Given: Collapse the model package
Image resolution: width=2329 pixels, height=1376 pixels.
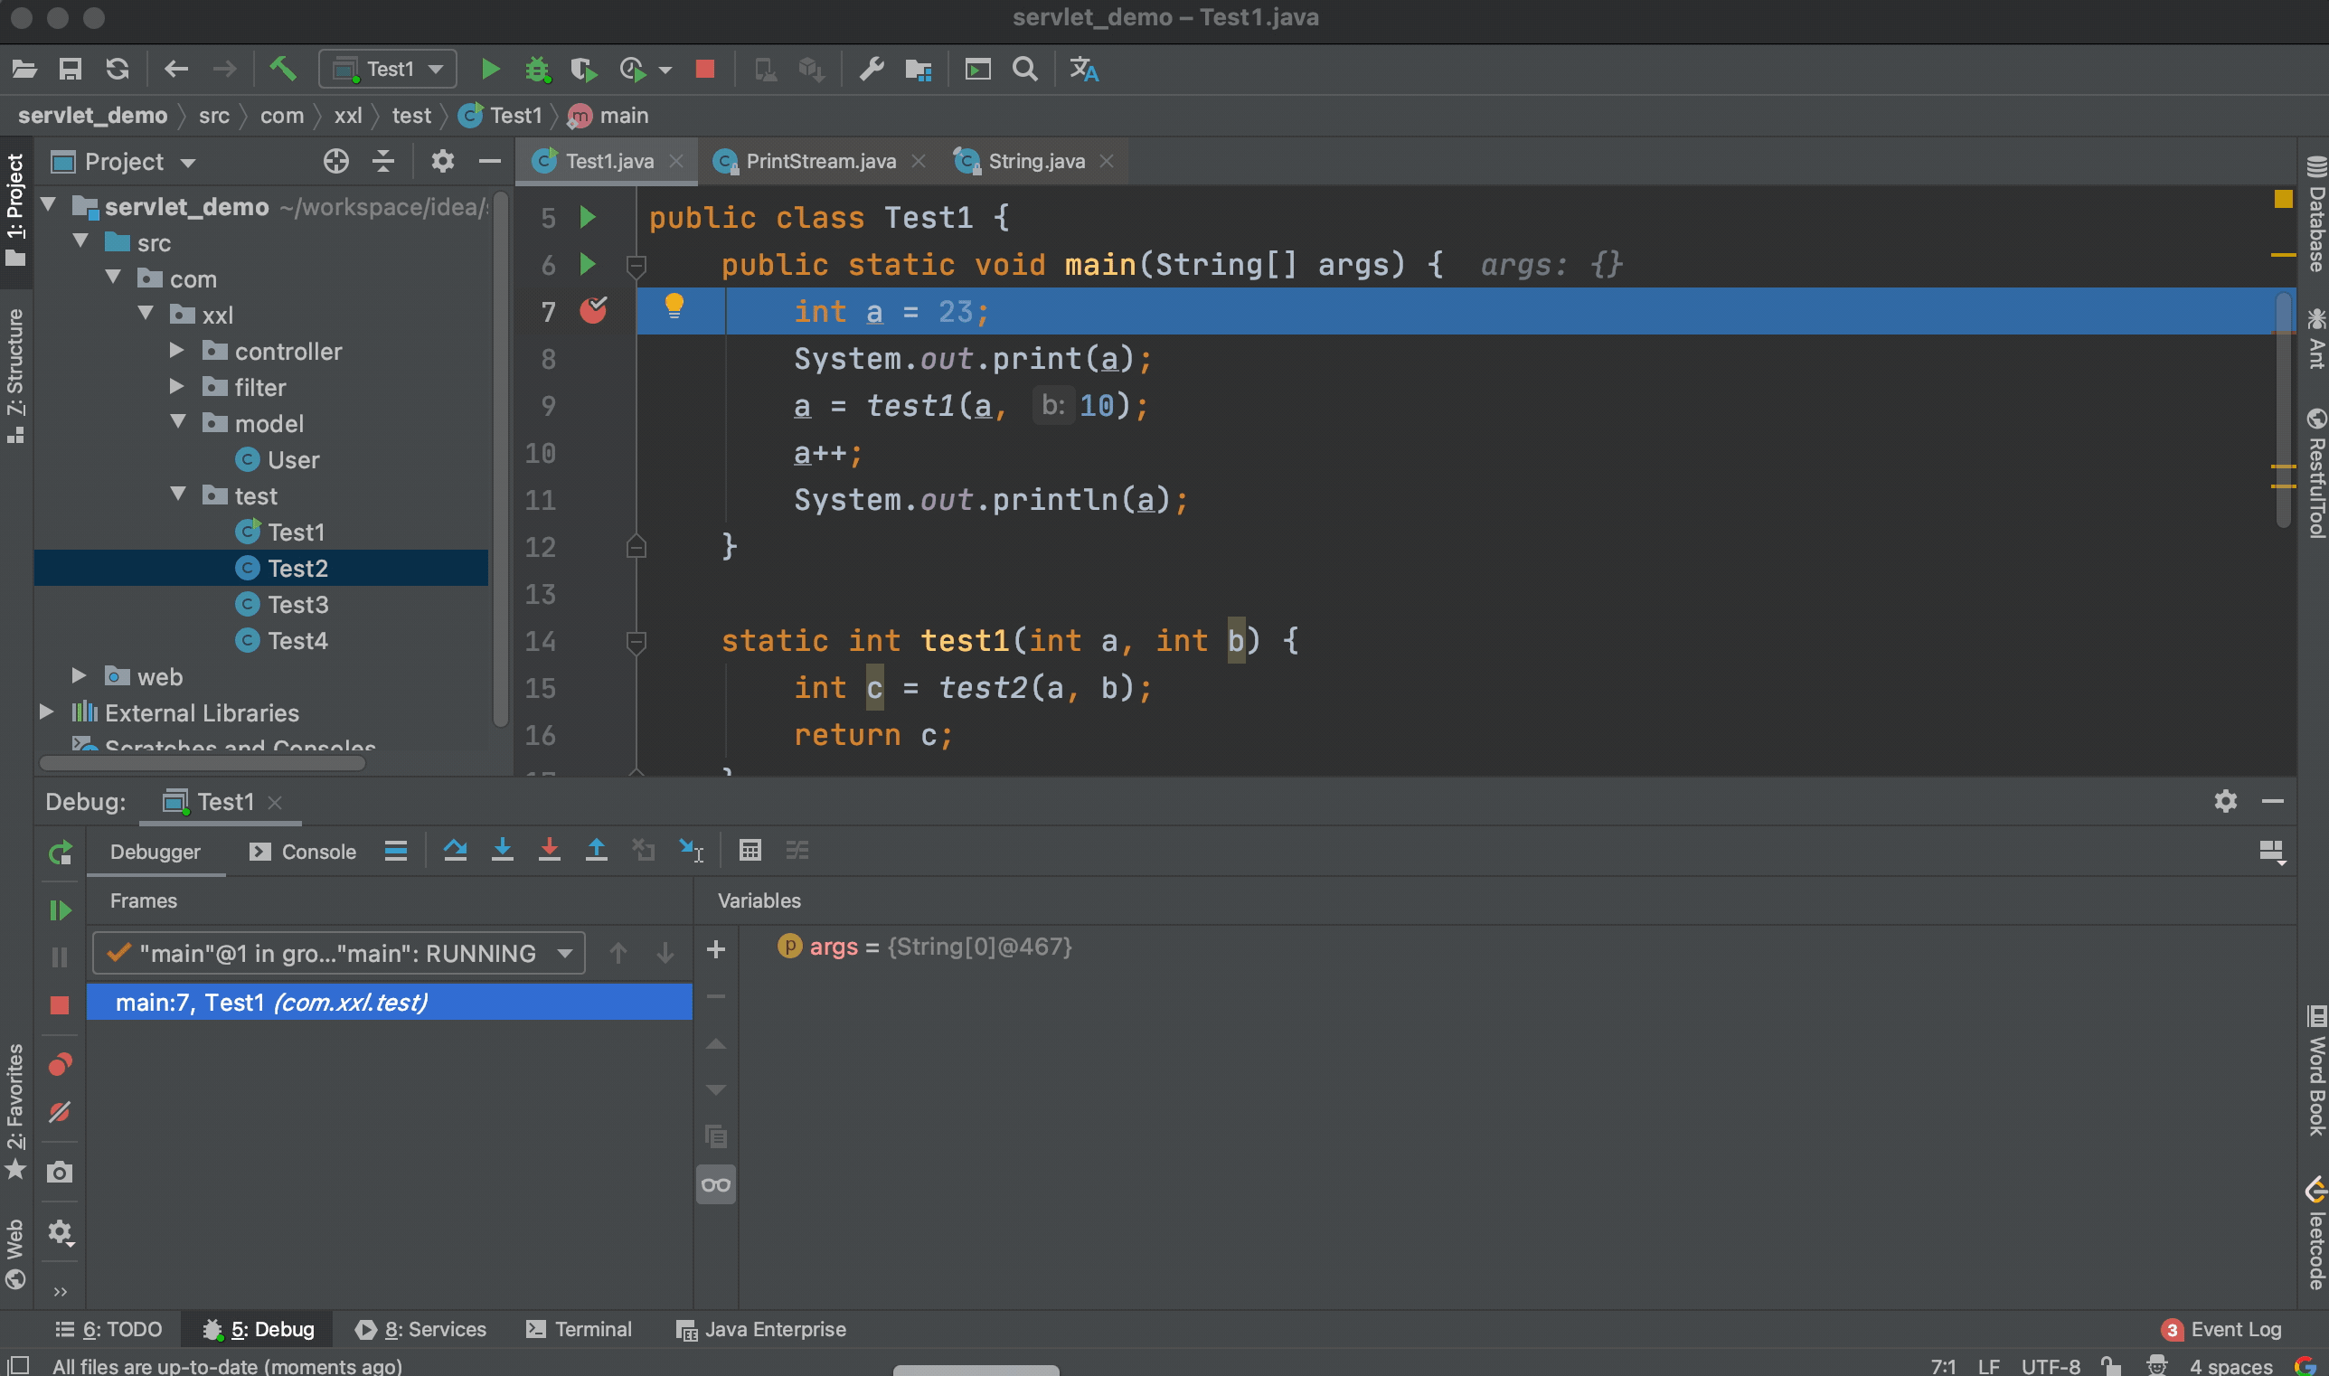Looking at the screenshot, I should click(178, 422).
